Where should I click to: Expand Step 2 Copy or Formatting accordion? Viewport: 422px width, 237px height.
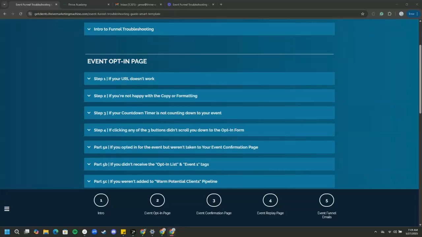point(209,96)
